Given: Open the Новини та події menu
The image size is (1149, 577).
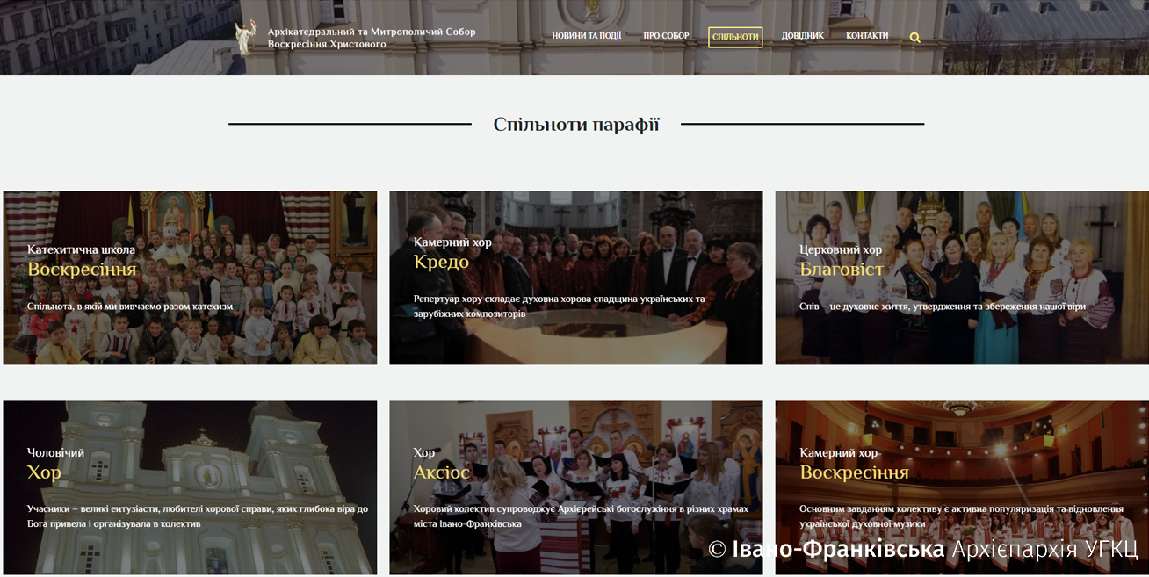Looking at the screenshot, I should coord(586,36).
